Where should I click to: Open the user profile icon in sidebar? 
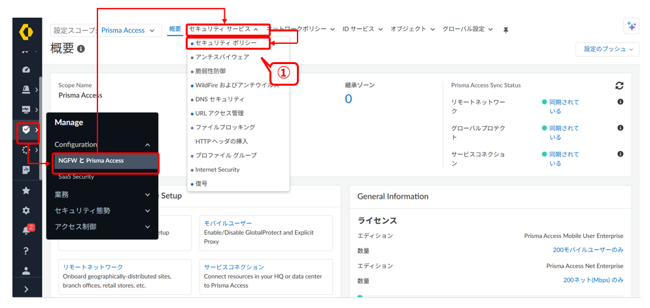click(26, 270)
